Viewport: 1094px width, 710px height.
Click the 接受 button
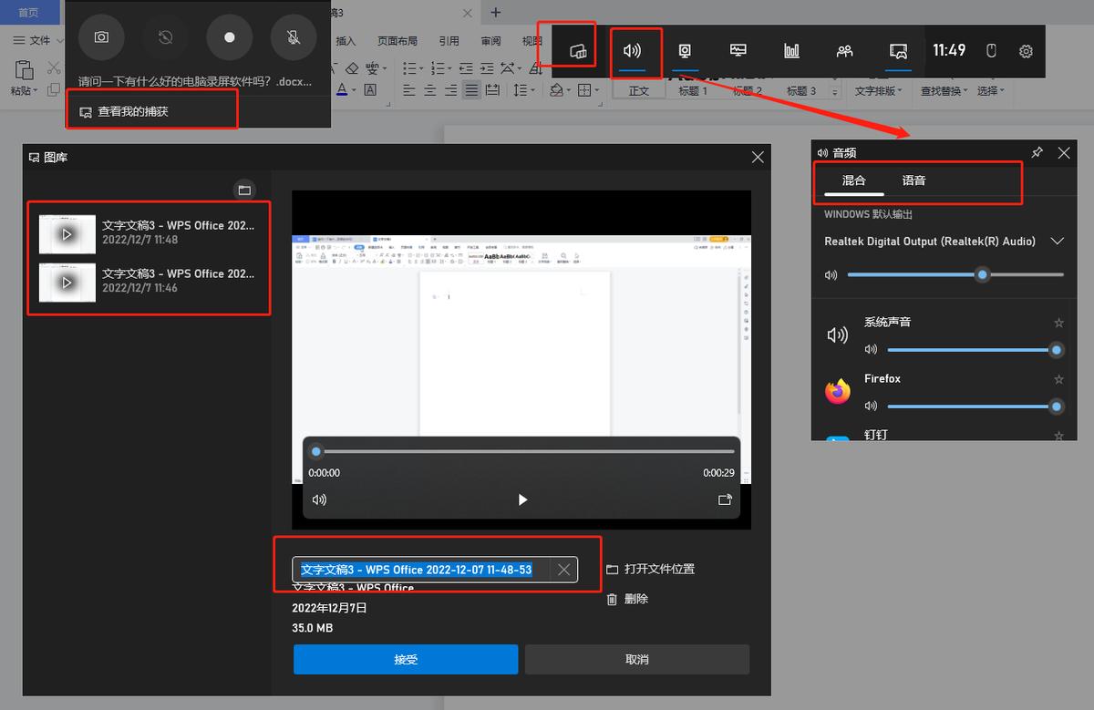tap(406, 659)
